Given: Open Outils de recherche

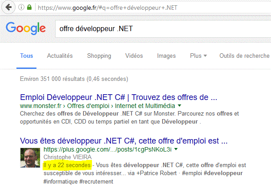Looking at the screenshot, I should 244,56.
